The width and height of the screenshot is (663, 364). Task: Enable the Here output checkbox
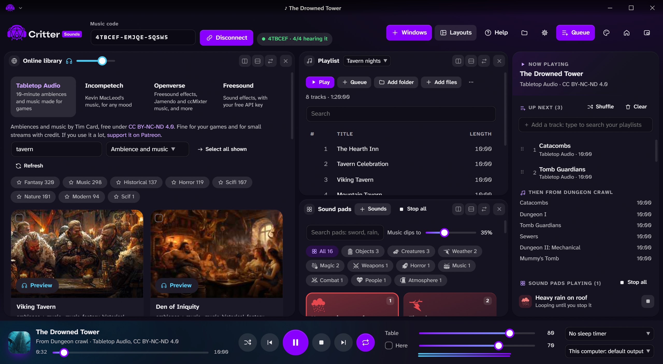(388, 345)
